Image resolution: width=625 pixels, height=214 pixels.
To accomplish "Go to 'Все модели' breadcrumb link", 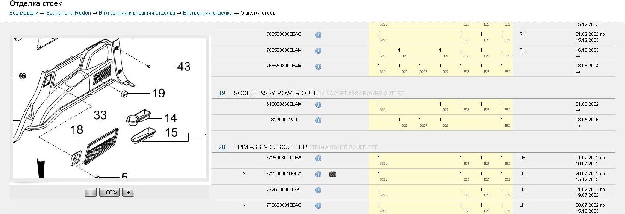I will (x=24, y=13).
